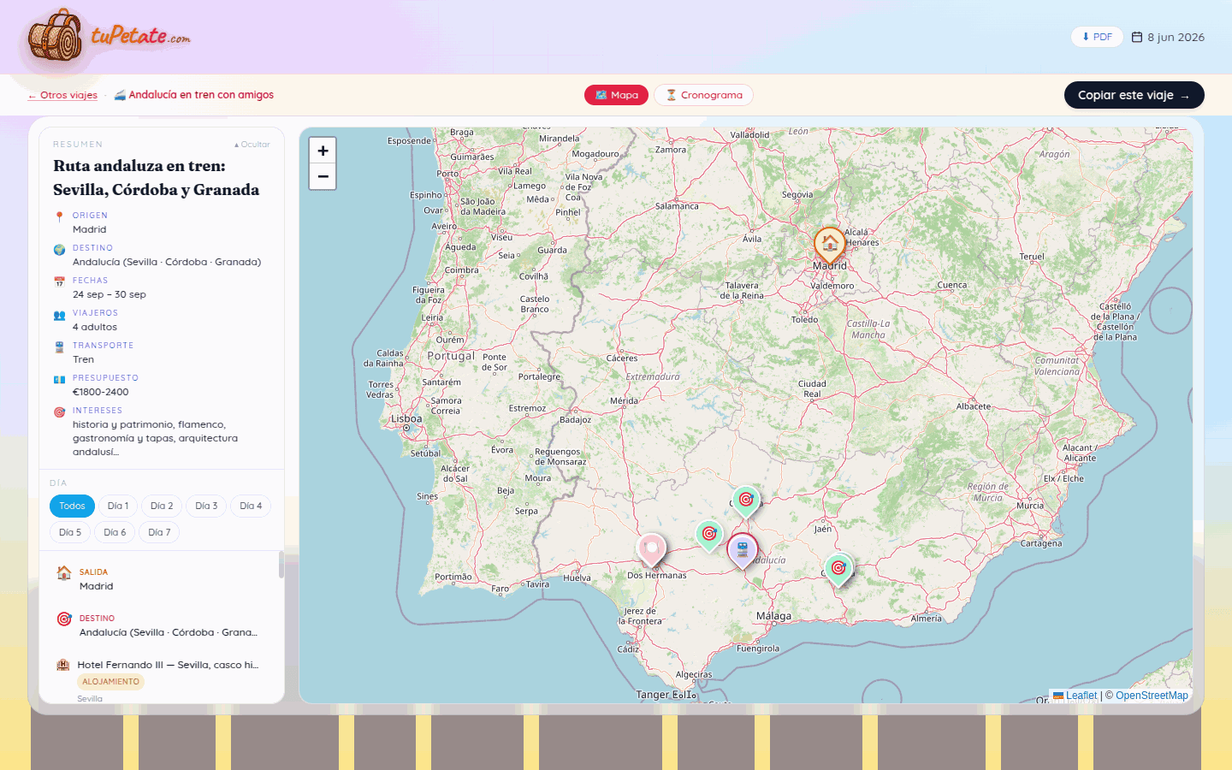Go back to Otros viajes

pos(62,95)
